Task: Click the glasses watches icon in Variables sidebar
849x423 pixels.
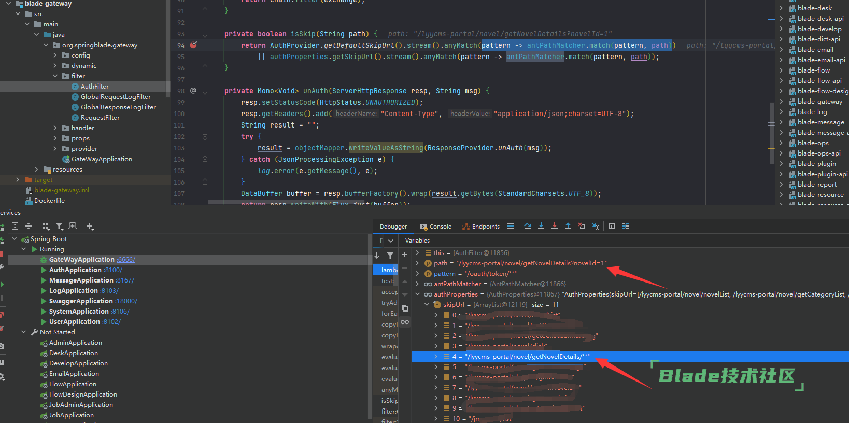Action: coord(405,322)
